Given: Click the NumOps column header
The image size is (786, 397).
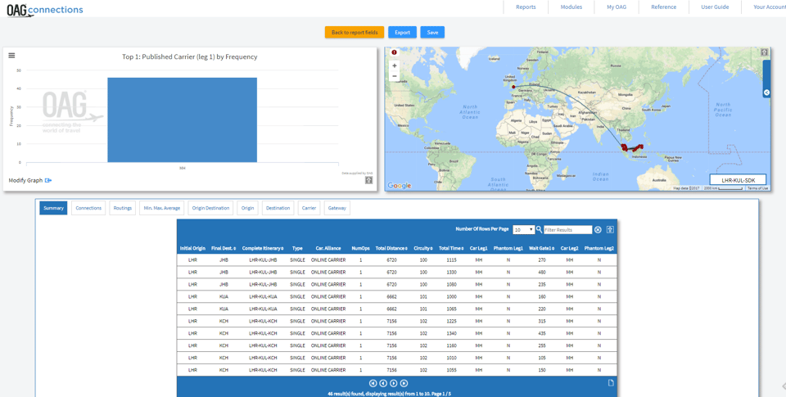Looking at the screenshot, I should (360, 248).
